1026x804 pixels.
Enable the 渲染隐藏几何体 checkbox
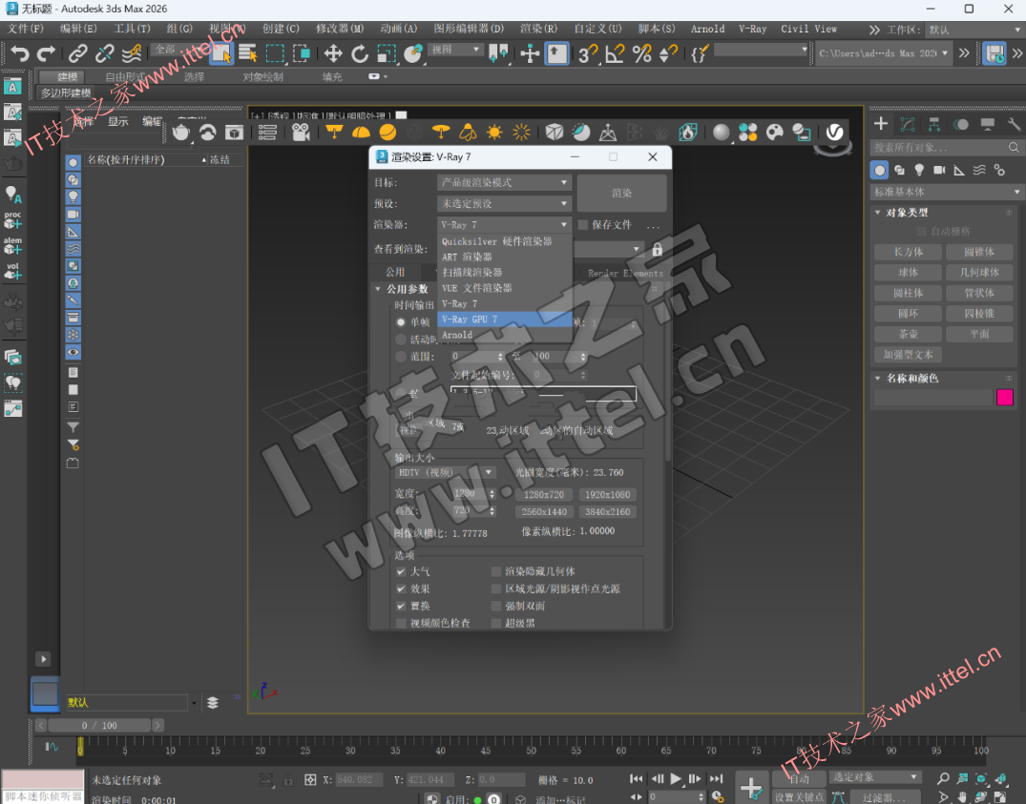tap(496, 571)
